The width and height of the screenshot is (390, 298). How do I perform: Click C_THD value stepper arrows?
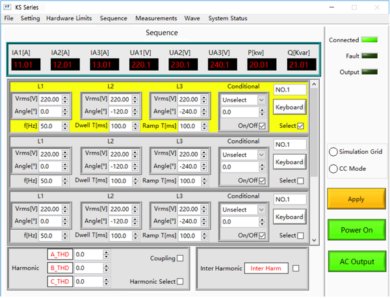pyautogui.click(x=106, y=282)
